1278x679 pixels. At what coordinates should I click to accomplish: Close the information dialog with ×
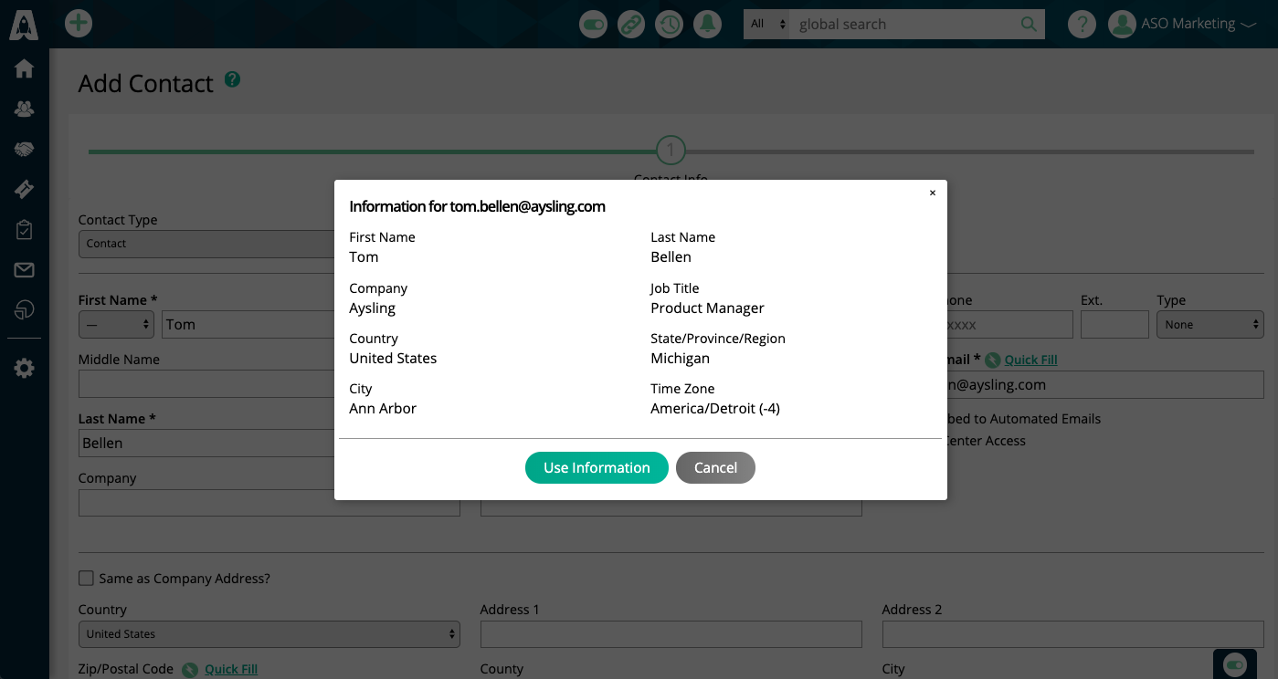click(933, 193)
